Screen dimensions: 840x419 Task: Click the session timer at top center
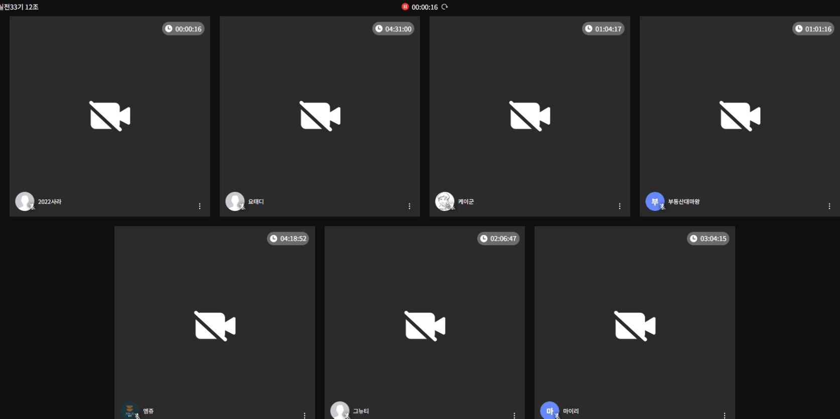425,7
